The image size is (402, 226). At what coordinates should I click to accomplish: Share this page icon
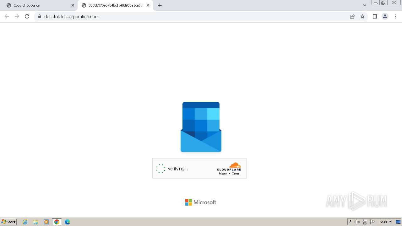[352, 16]
